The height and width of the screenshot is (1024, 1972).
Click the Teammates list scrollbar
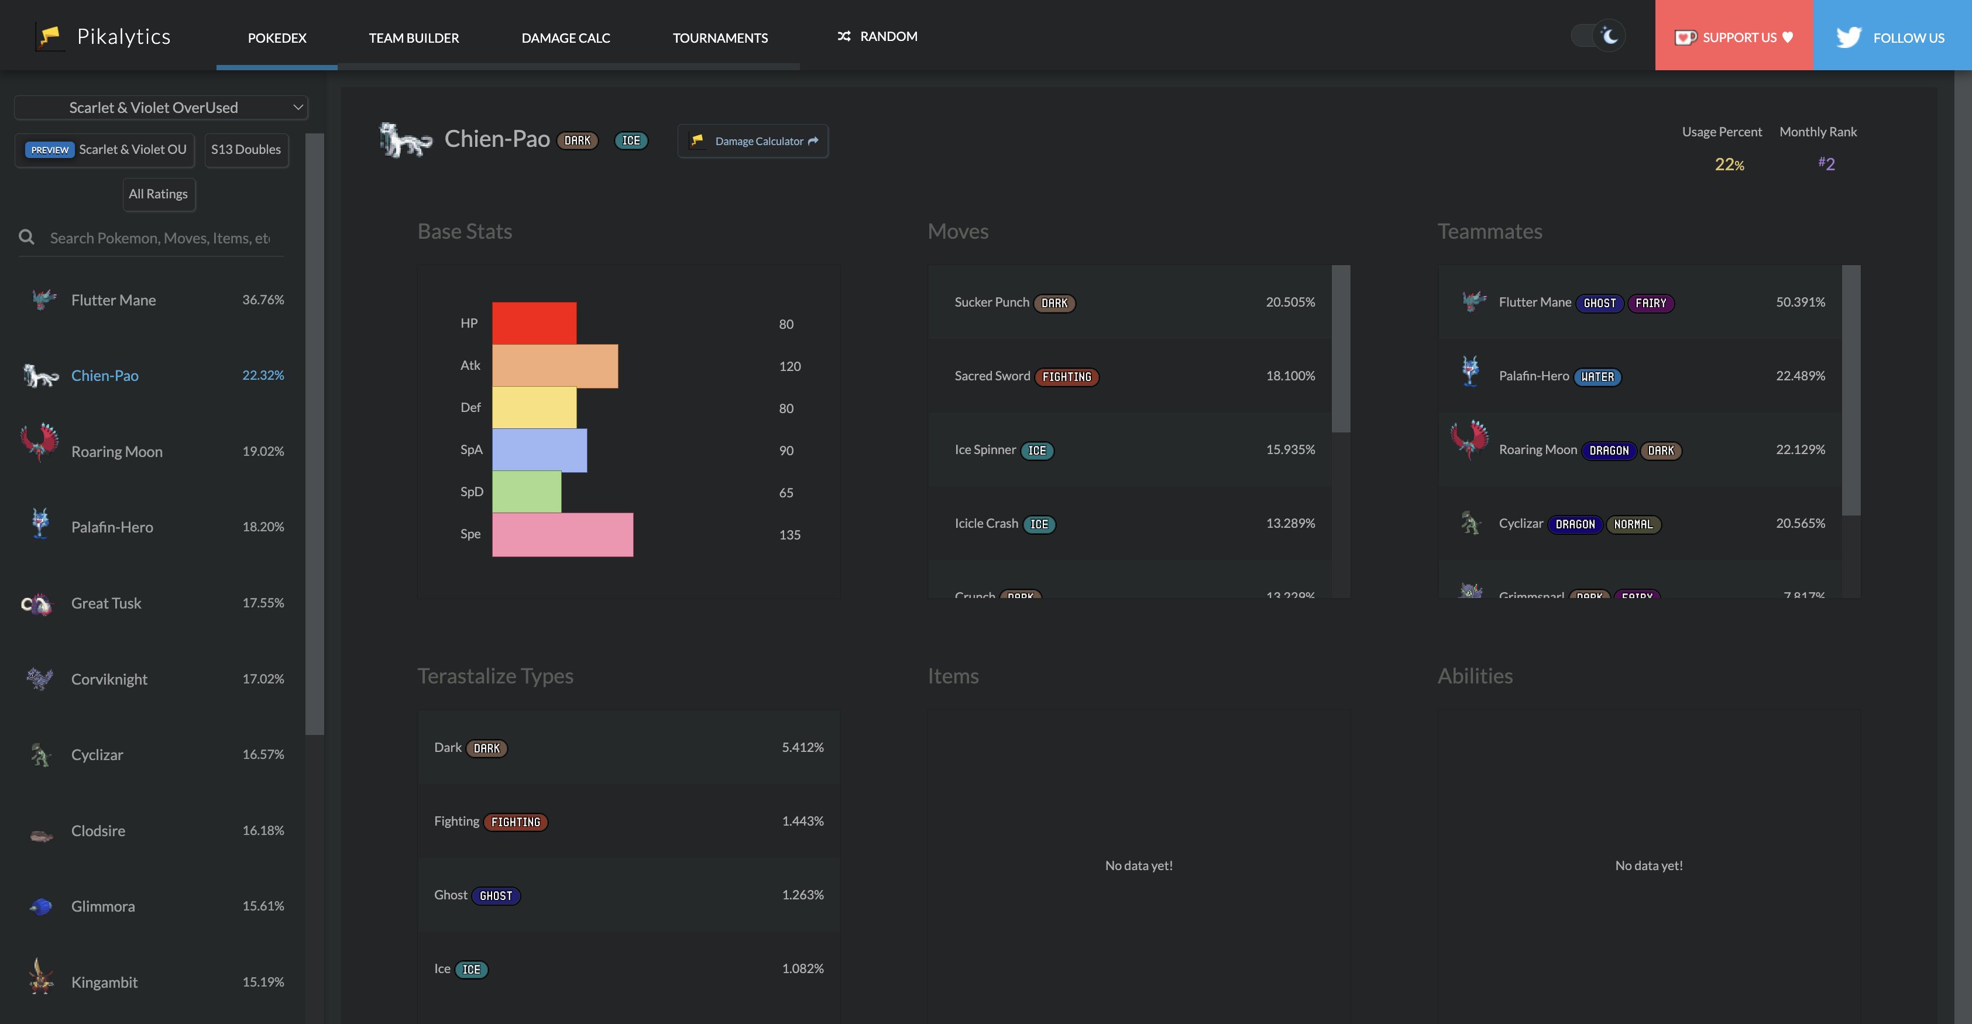point(1851,390)
